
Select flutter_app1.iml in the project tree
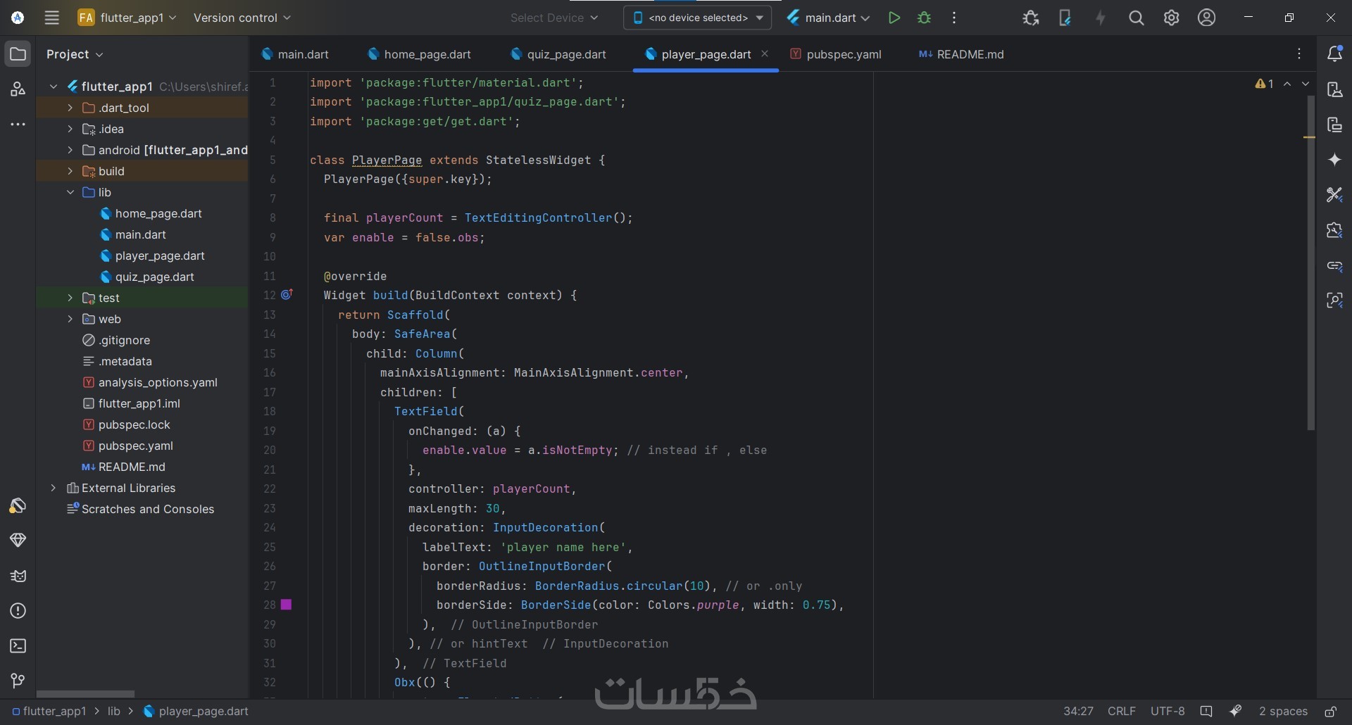coord(132,403)
